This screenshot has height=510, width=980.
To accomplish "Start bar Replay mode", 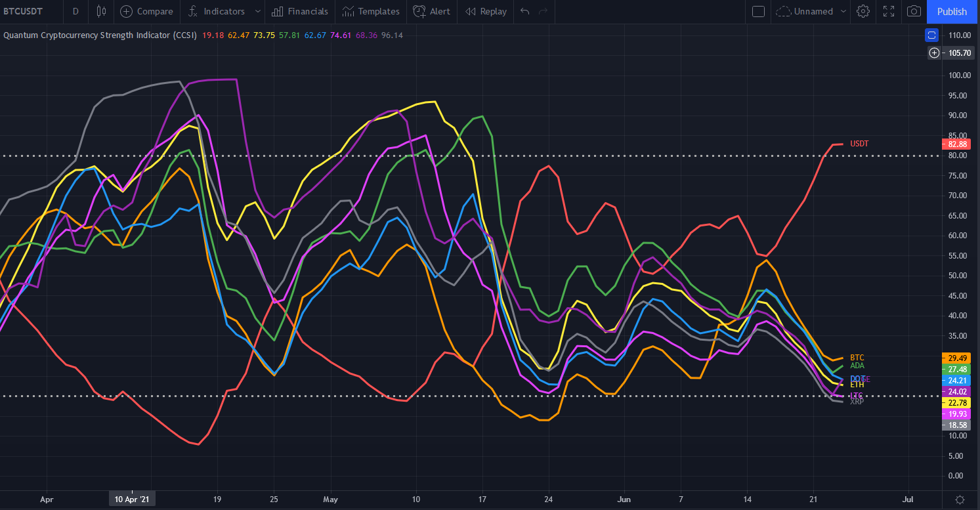I will click(x=486, y=11).
